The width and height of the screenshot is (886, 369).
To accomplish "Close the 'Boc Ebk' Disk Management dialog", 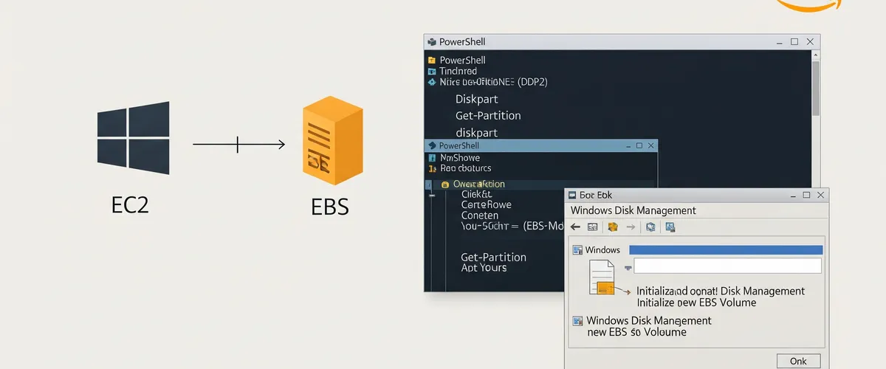I will [821, 195].
